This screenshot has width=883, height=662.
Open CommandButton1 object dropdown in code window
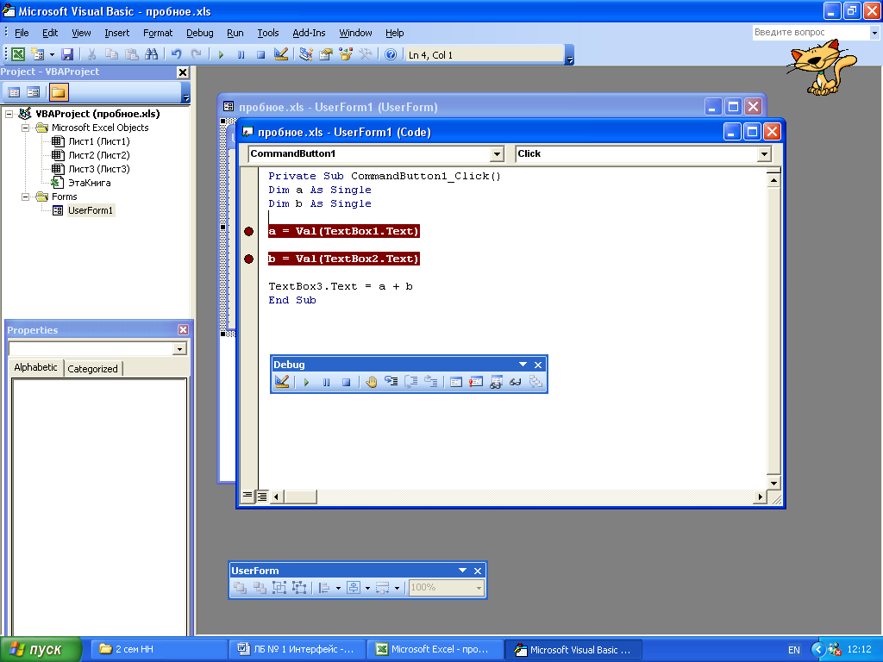[496, 153]
